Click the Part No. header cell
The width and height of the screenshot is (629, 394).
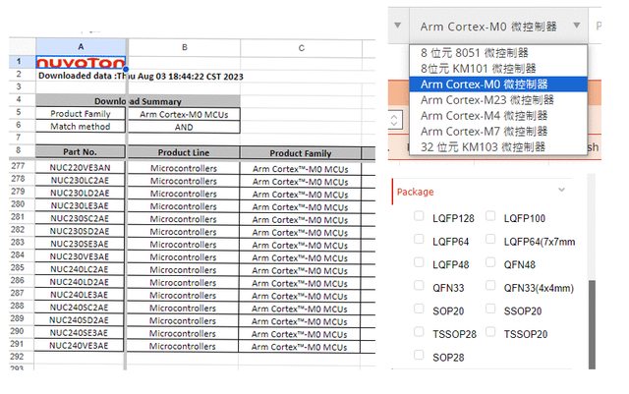(81, 152)
